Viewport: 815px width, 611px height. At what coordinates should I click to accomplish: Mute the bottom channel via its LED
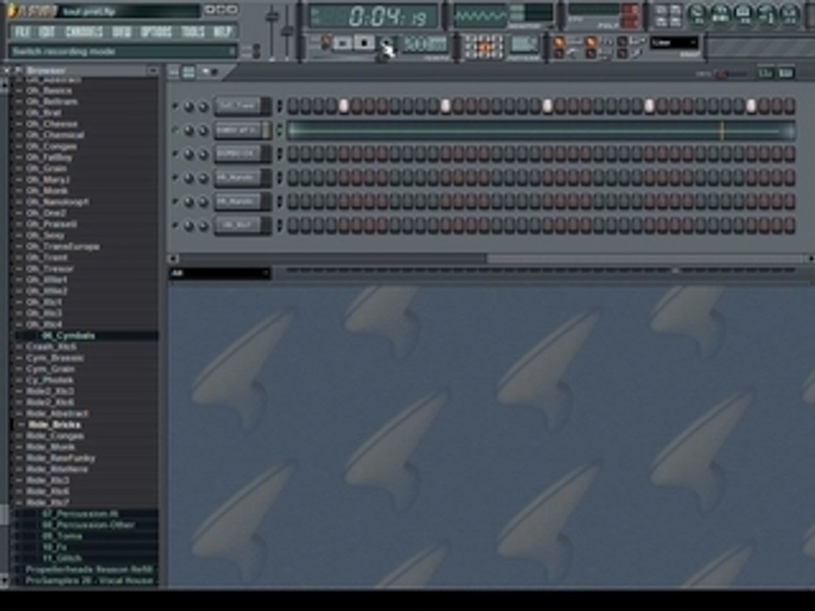coord(175,226)
